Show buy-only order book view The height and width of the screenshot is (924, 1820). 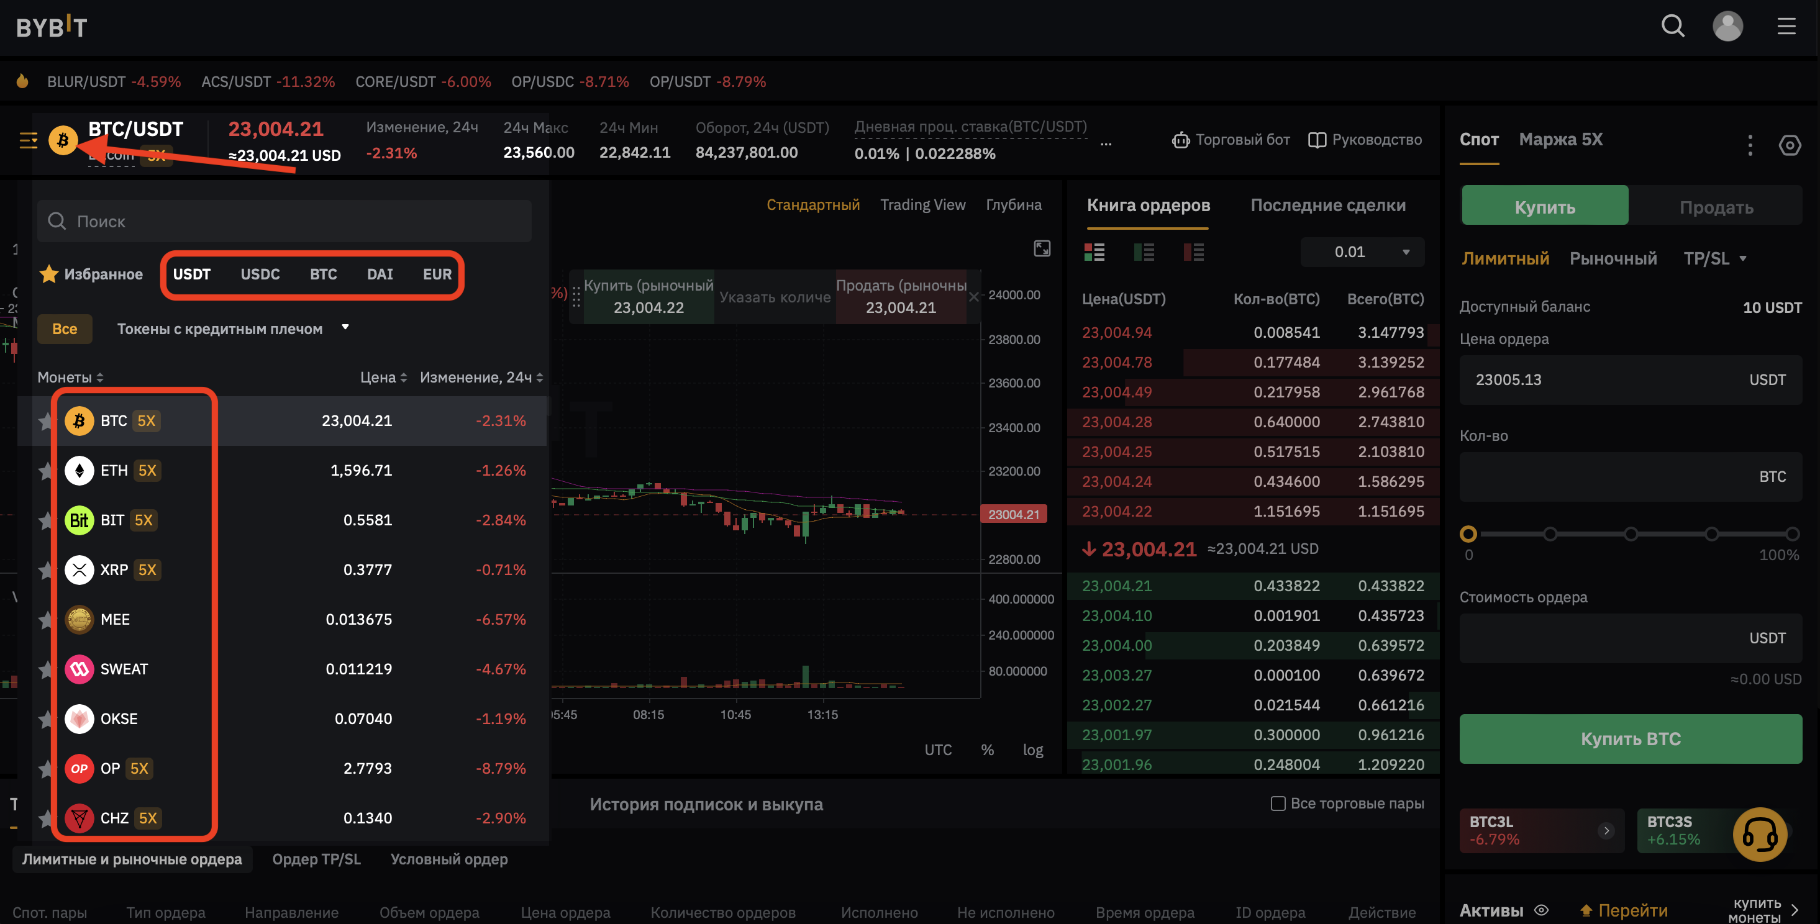1144,252
